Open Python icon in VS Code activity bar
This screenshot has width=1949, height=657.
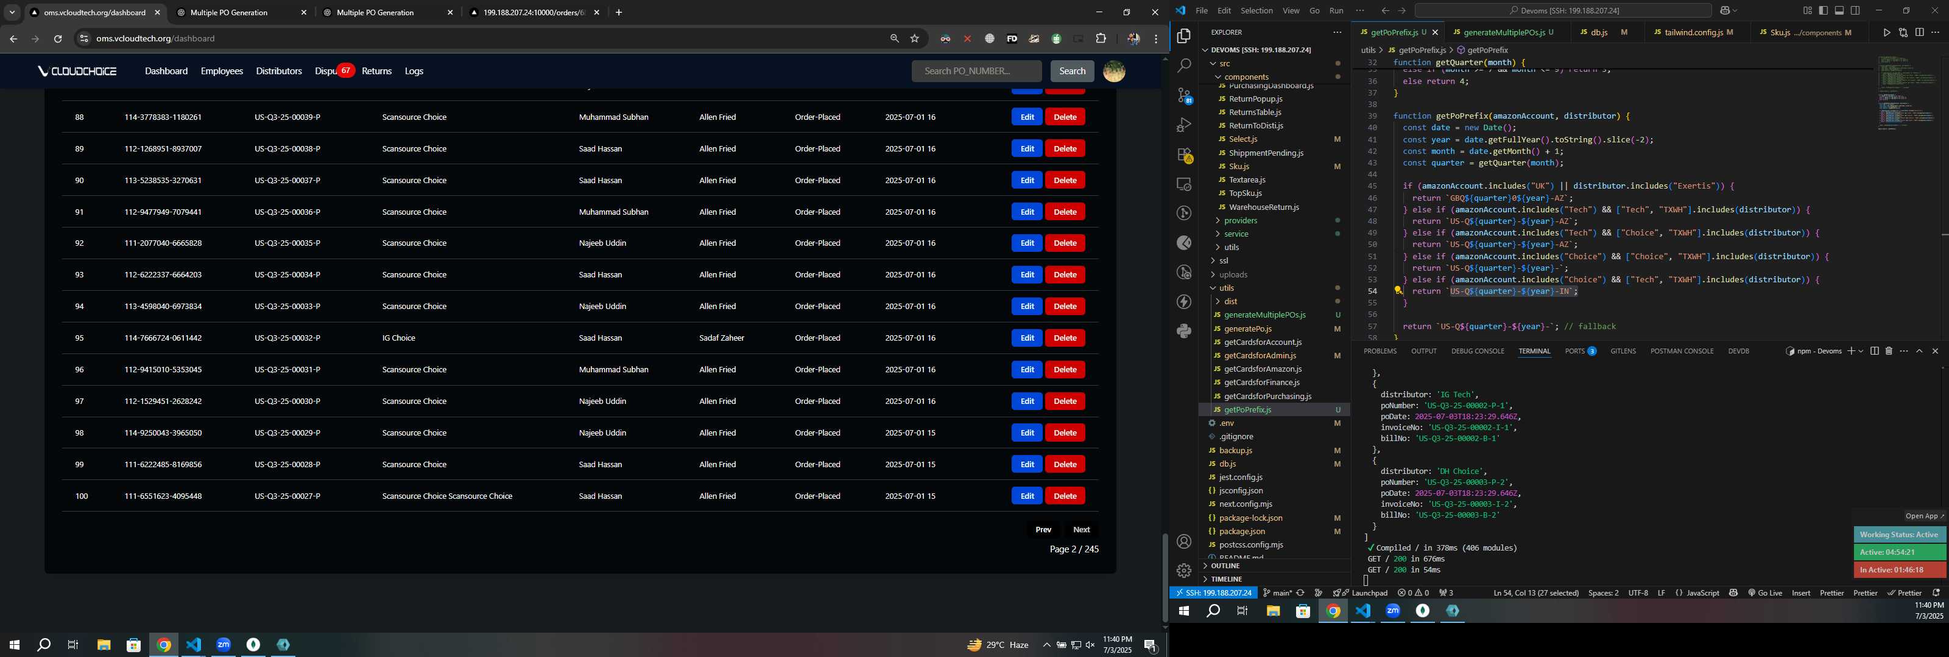tap(1184, 331)
